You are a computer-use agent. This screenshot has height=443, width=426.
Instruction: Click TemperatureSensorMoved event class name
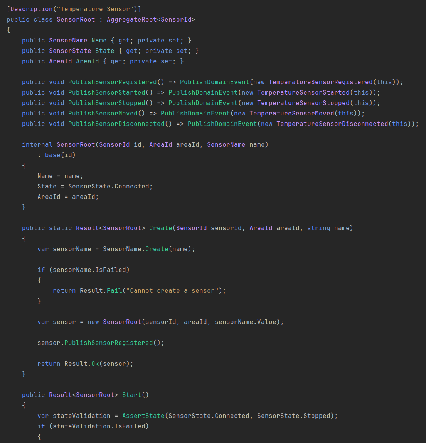pyautogui.click(x=292, y=113)
